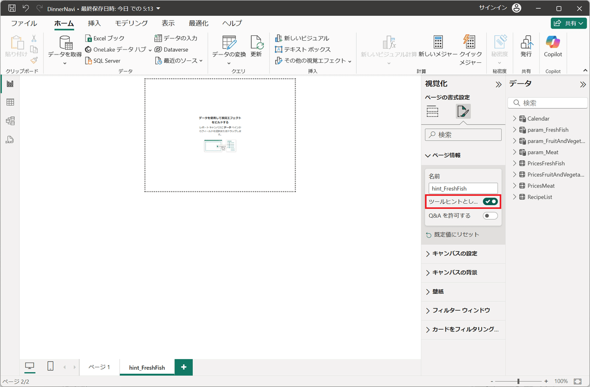
Task: Click the 更新 refresh icon
Action: [257, 42]
